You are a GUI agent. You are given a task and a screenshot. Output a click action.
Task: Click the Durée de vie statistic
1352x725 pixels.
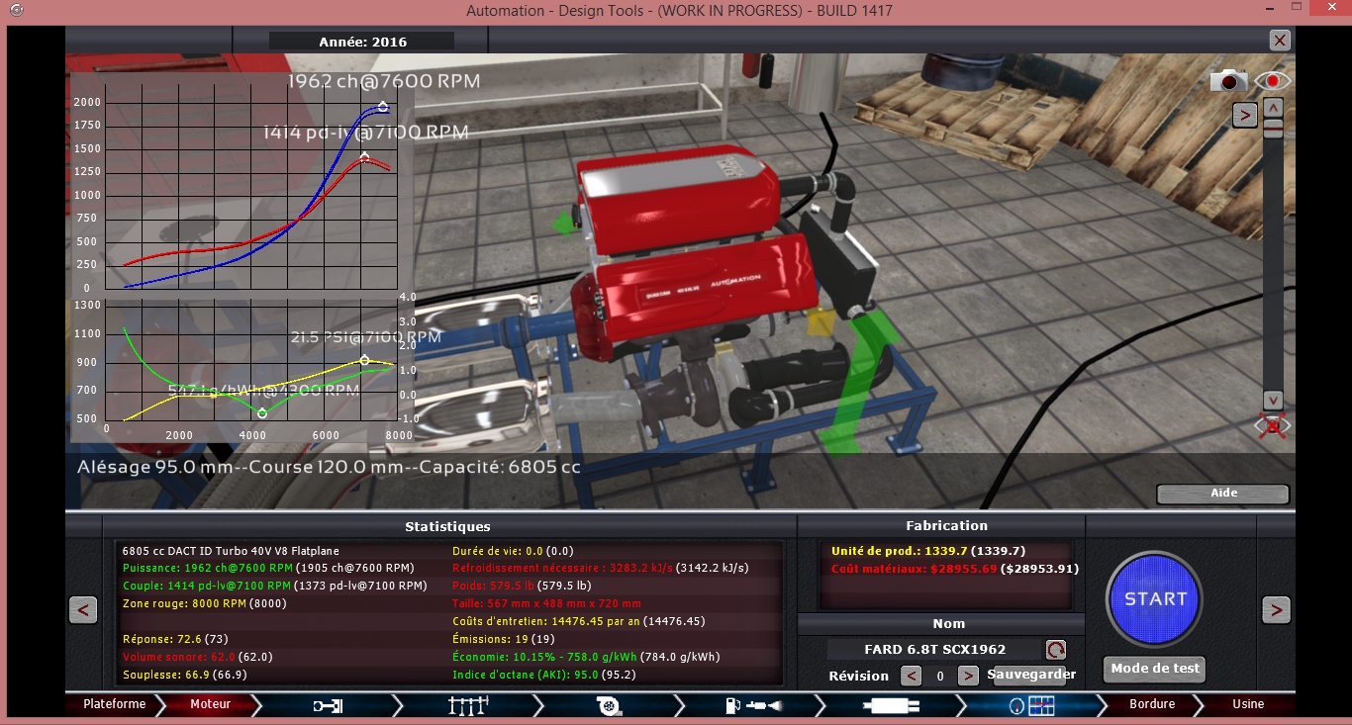tap(513, 551)
